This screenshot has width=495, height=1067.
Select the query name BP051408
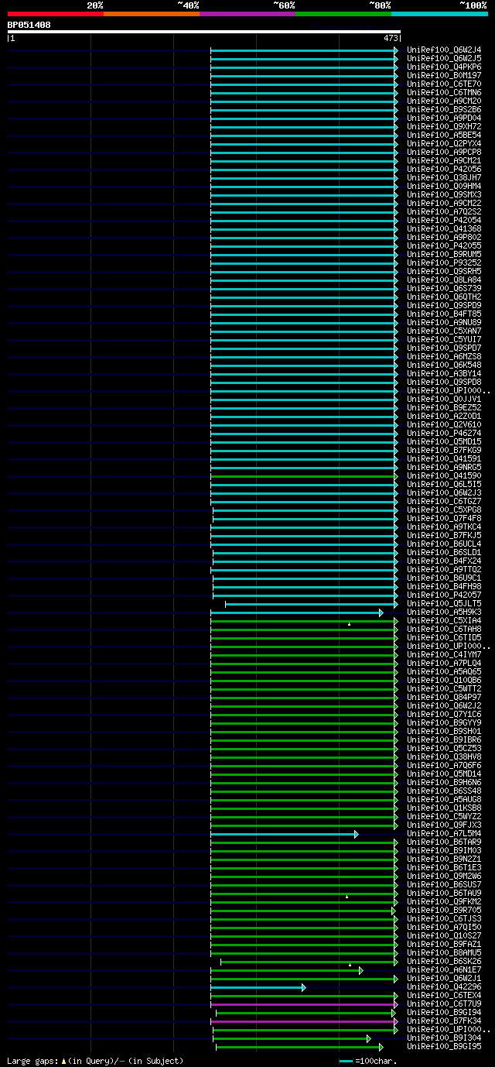pos(29,25)
